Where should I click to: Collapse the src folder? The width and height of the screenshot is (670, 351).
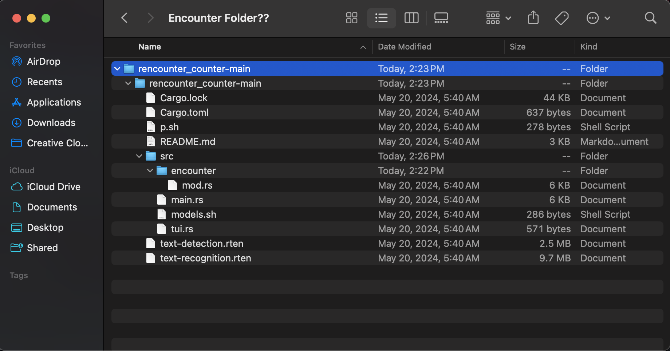point(139,156)
